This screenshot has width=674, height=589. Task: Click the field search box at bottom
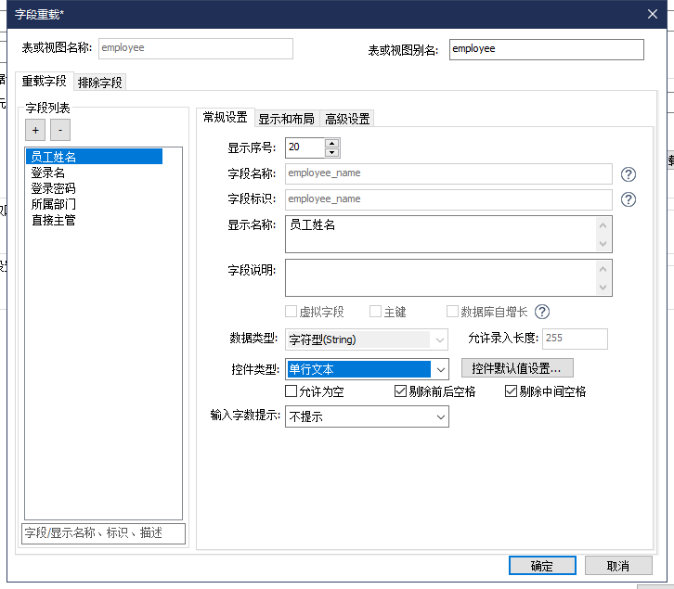tap(103, 532)
